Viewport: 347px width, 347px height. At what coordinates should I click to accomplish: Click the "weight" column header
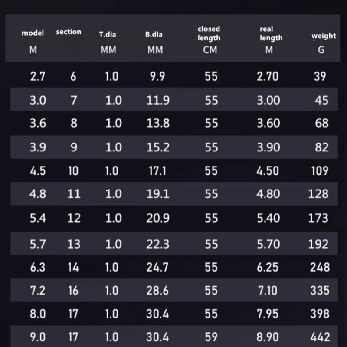[324, 36]
